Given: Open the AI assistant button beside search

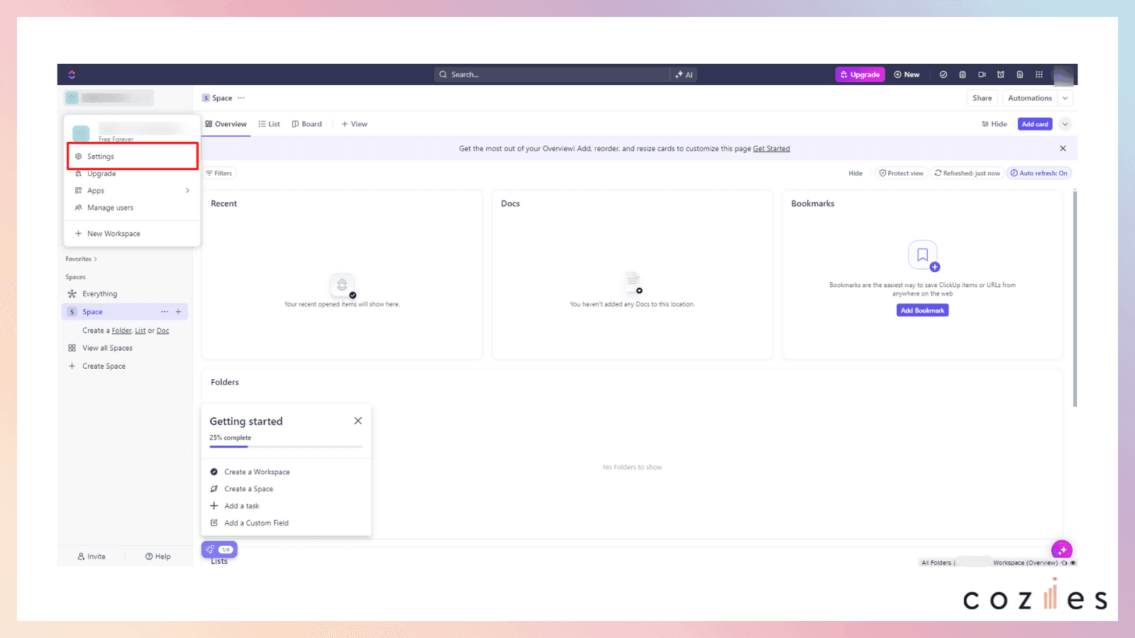Looking at the screenshot, I should (x=685, y=74).
